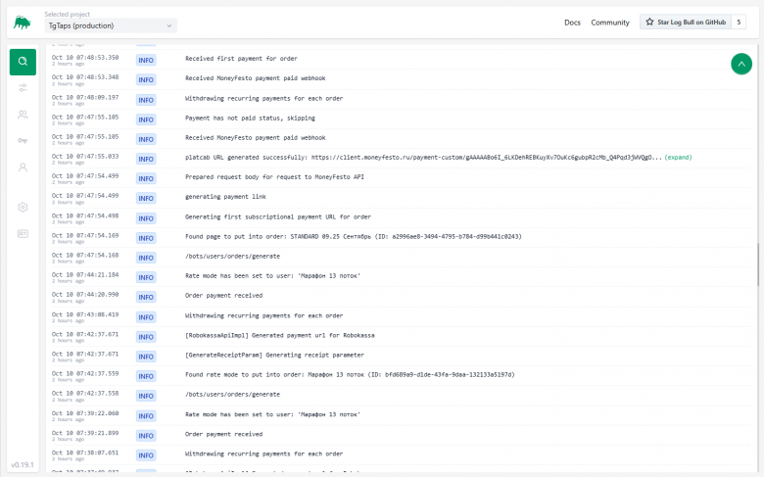Open the user profile sidebar icon
The image size is (764, 477).
(23, 167)
